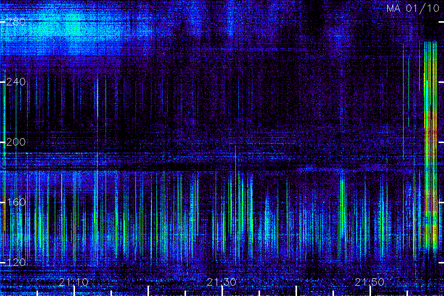Image resolution: width=444 pixels, height=296 pixels.
Task: Click the 200 frequency axis label
Action: (16, 142)
